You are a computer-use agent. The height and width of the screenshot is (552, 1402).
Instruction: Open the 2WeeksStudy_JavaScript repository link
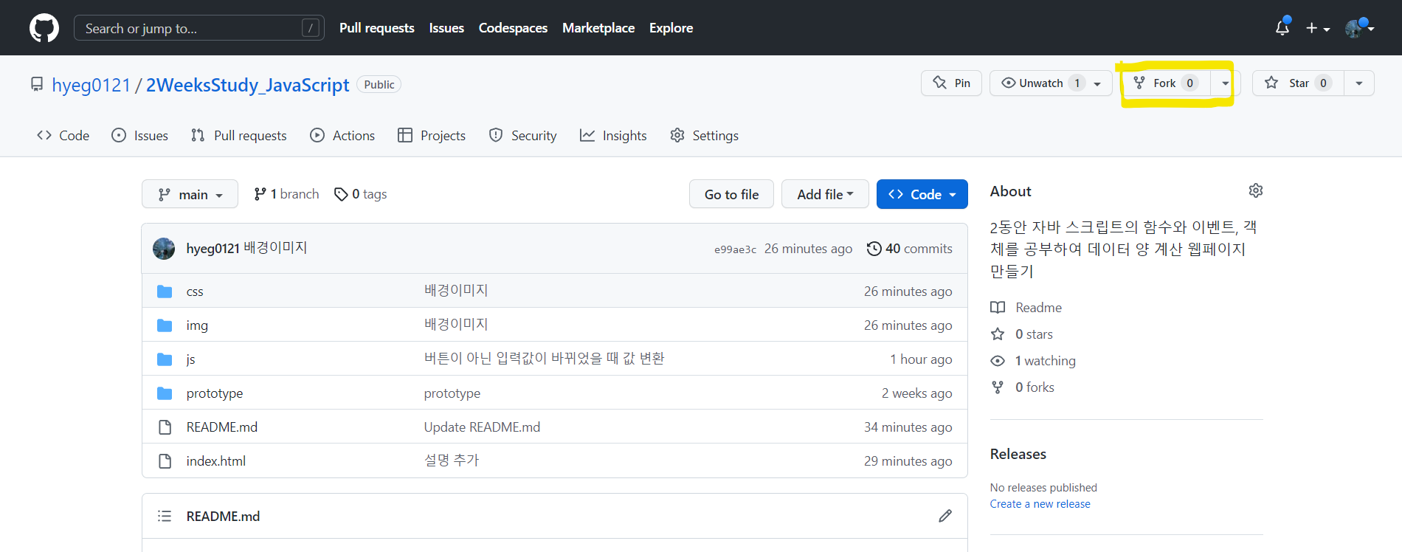pos(247,85)
